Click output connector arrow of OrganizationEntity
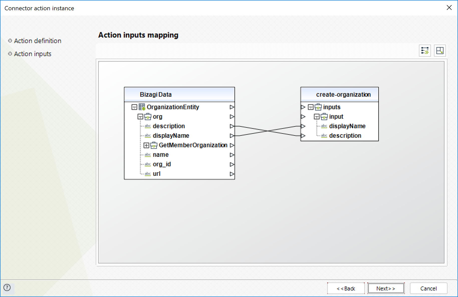 click(232, 107)
